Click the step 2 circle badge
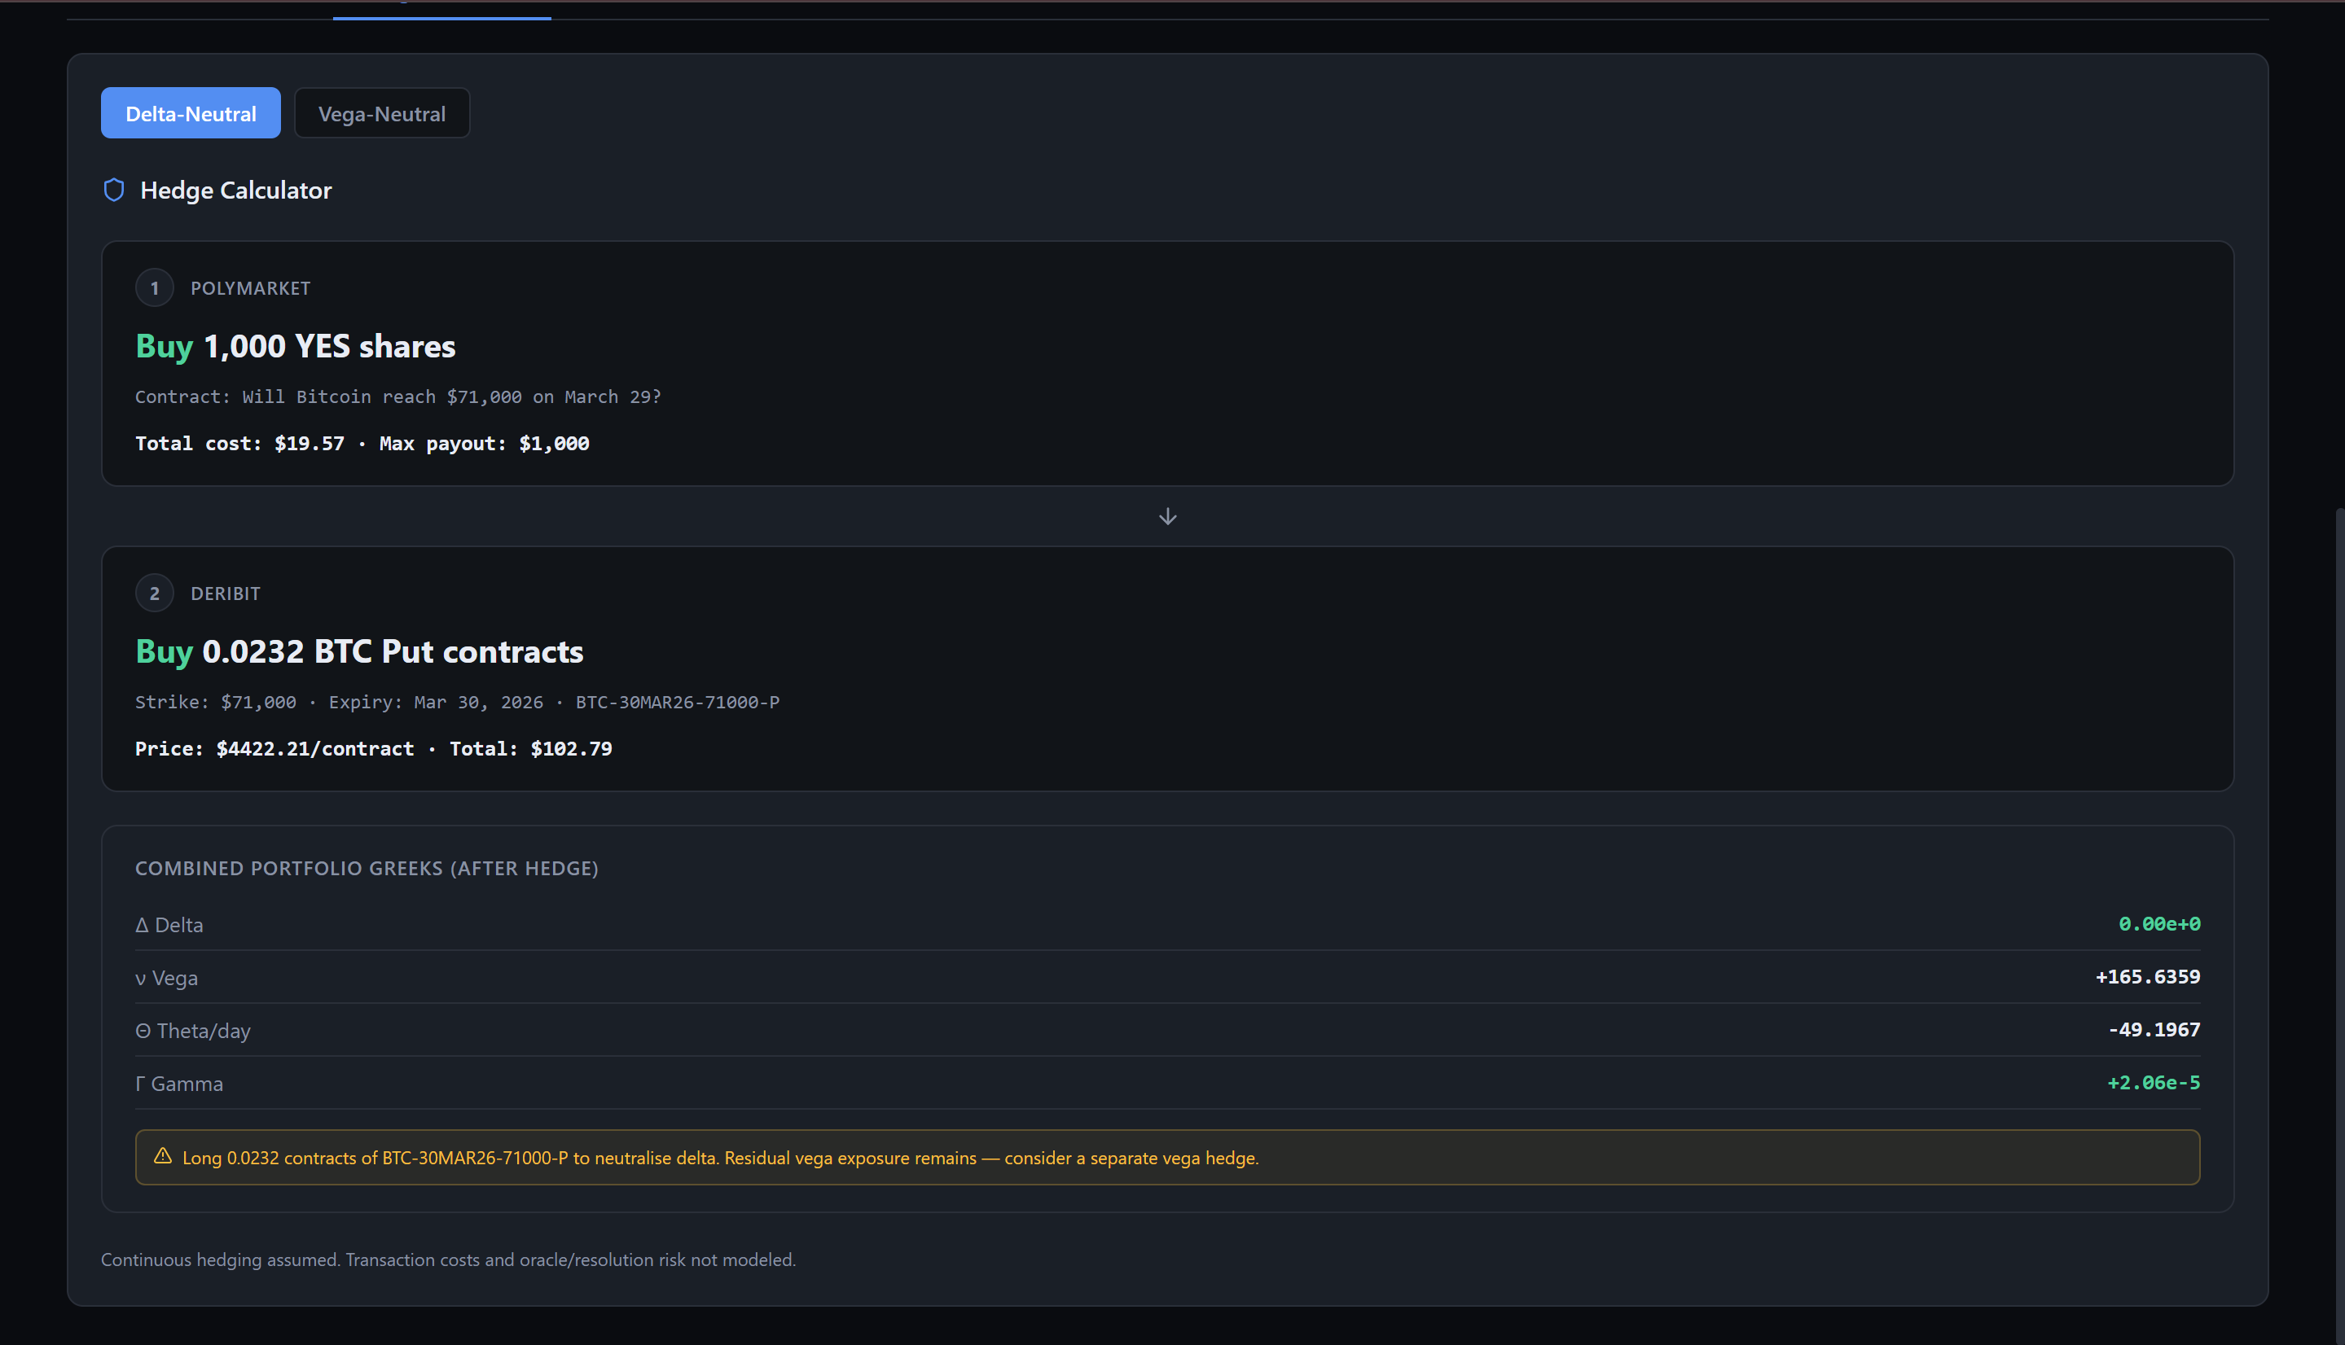This screenshot has height=1345, width=2345. [x=154, y=593]
